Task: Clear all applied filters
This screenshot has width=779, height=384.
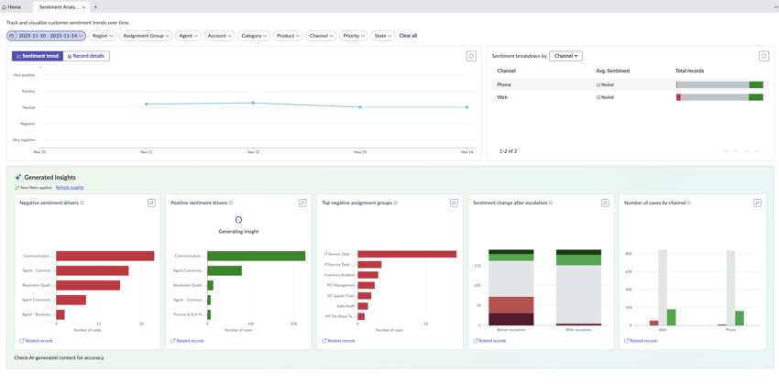Action: [408, 36]
